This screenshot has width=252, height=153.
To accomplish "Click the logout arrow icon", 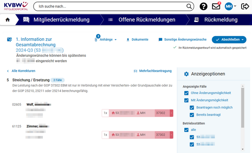I will pos(245,6).
